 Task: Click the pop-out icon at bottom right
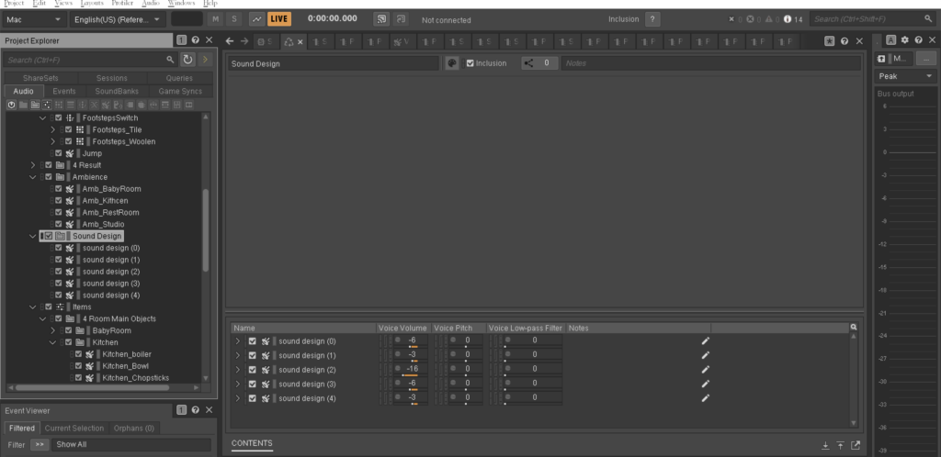(x=856, y=445)
